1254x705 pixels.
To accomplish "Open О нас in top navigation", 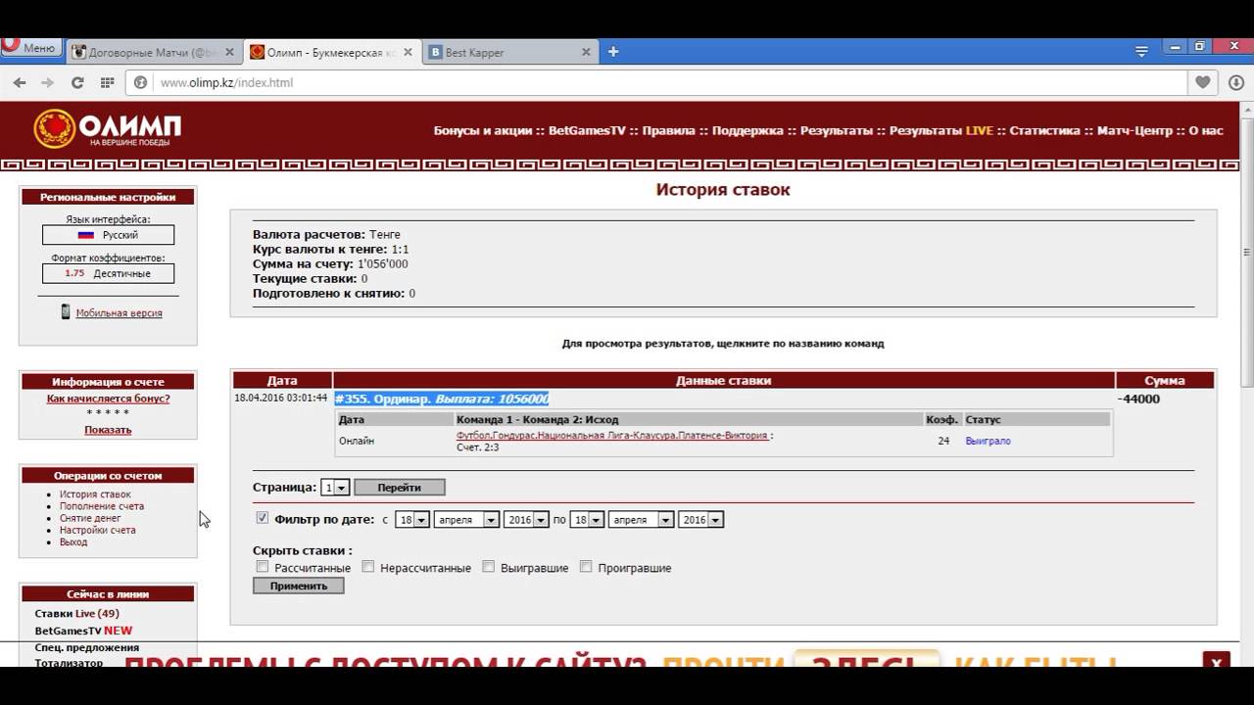I will [1206, 130].
